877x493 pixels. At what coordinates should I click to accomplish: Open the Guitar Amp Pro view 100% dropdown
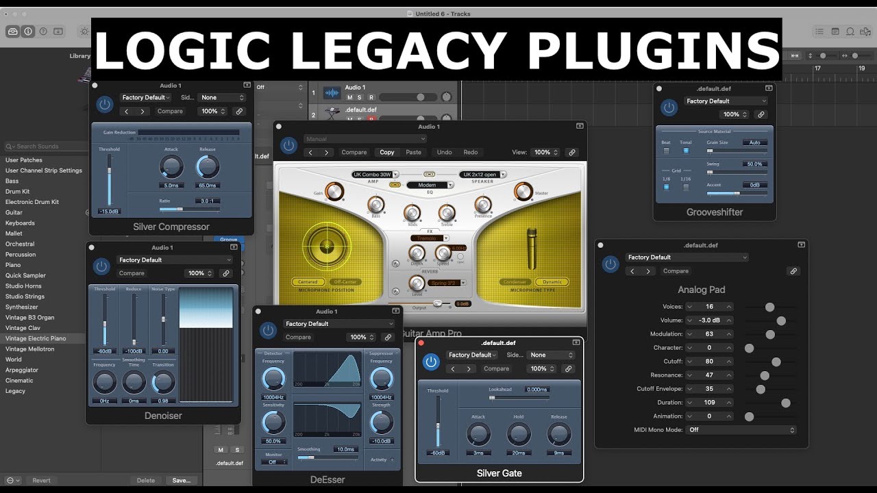tap(547, 152)
